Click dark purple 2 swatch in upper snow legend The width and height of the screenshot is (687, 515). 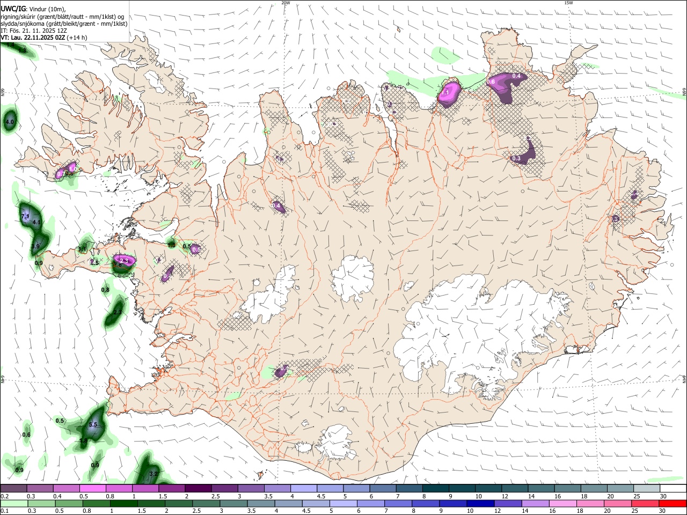point(198,488)
